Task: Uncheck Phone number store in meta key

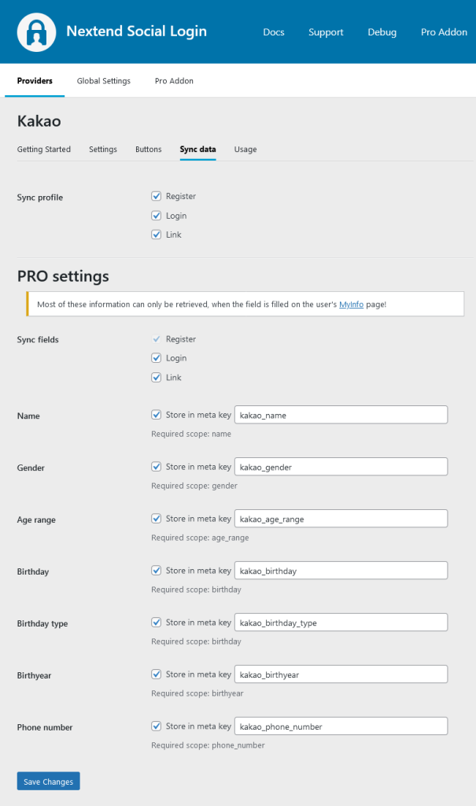Action: (x=157, y=727)
